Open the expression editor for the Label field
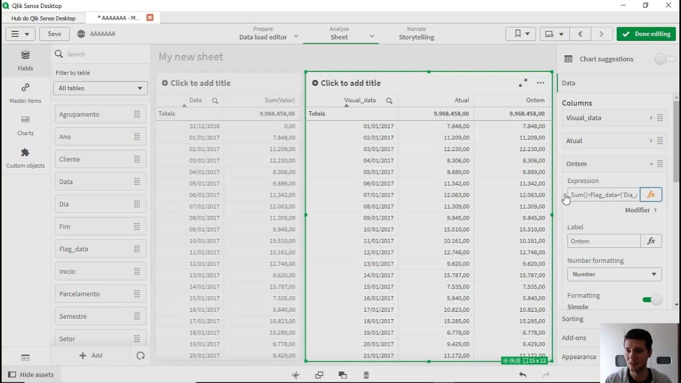The height and width of the screenshot is (383, 681). coord(651,241)
